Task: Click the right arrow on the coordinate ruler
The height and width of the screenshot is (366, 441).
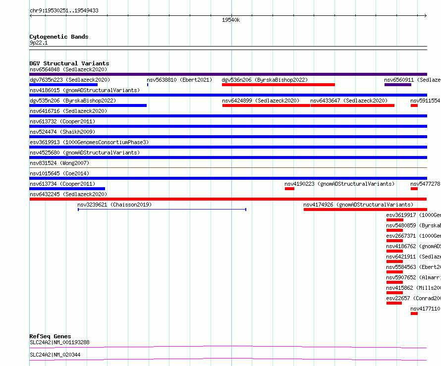Action: 426,16
